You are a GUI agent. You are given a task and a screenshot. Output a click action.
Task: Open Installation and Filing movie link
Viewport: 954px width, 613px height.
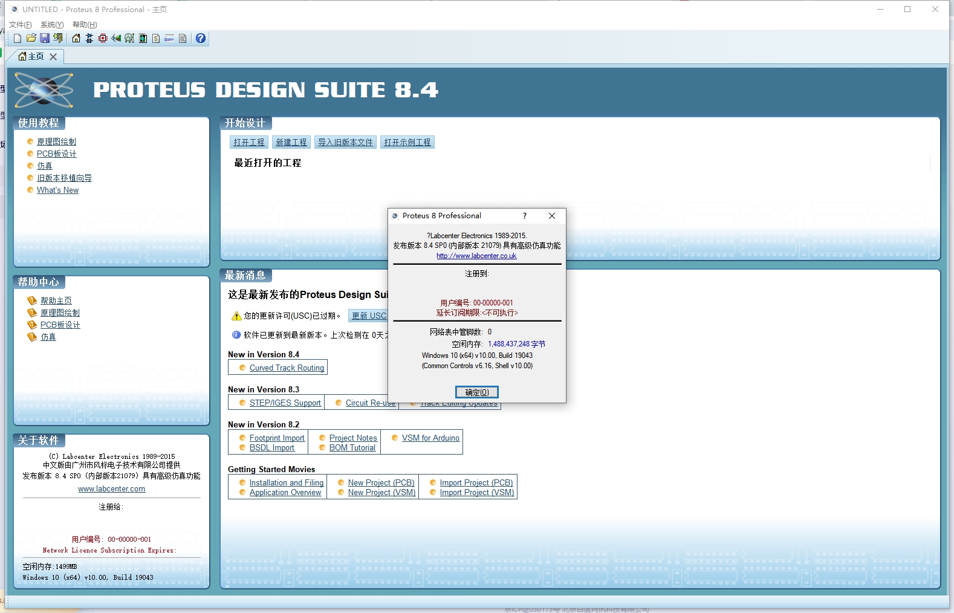(287, 482)
